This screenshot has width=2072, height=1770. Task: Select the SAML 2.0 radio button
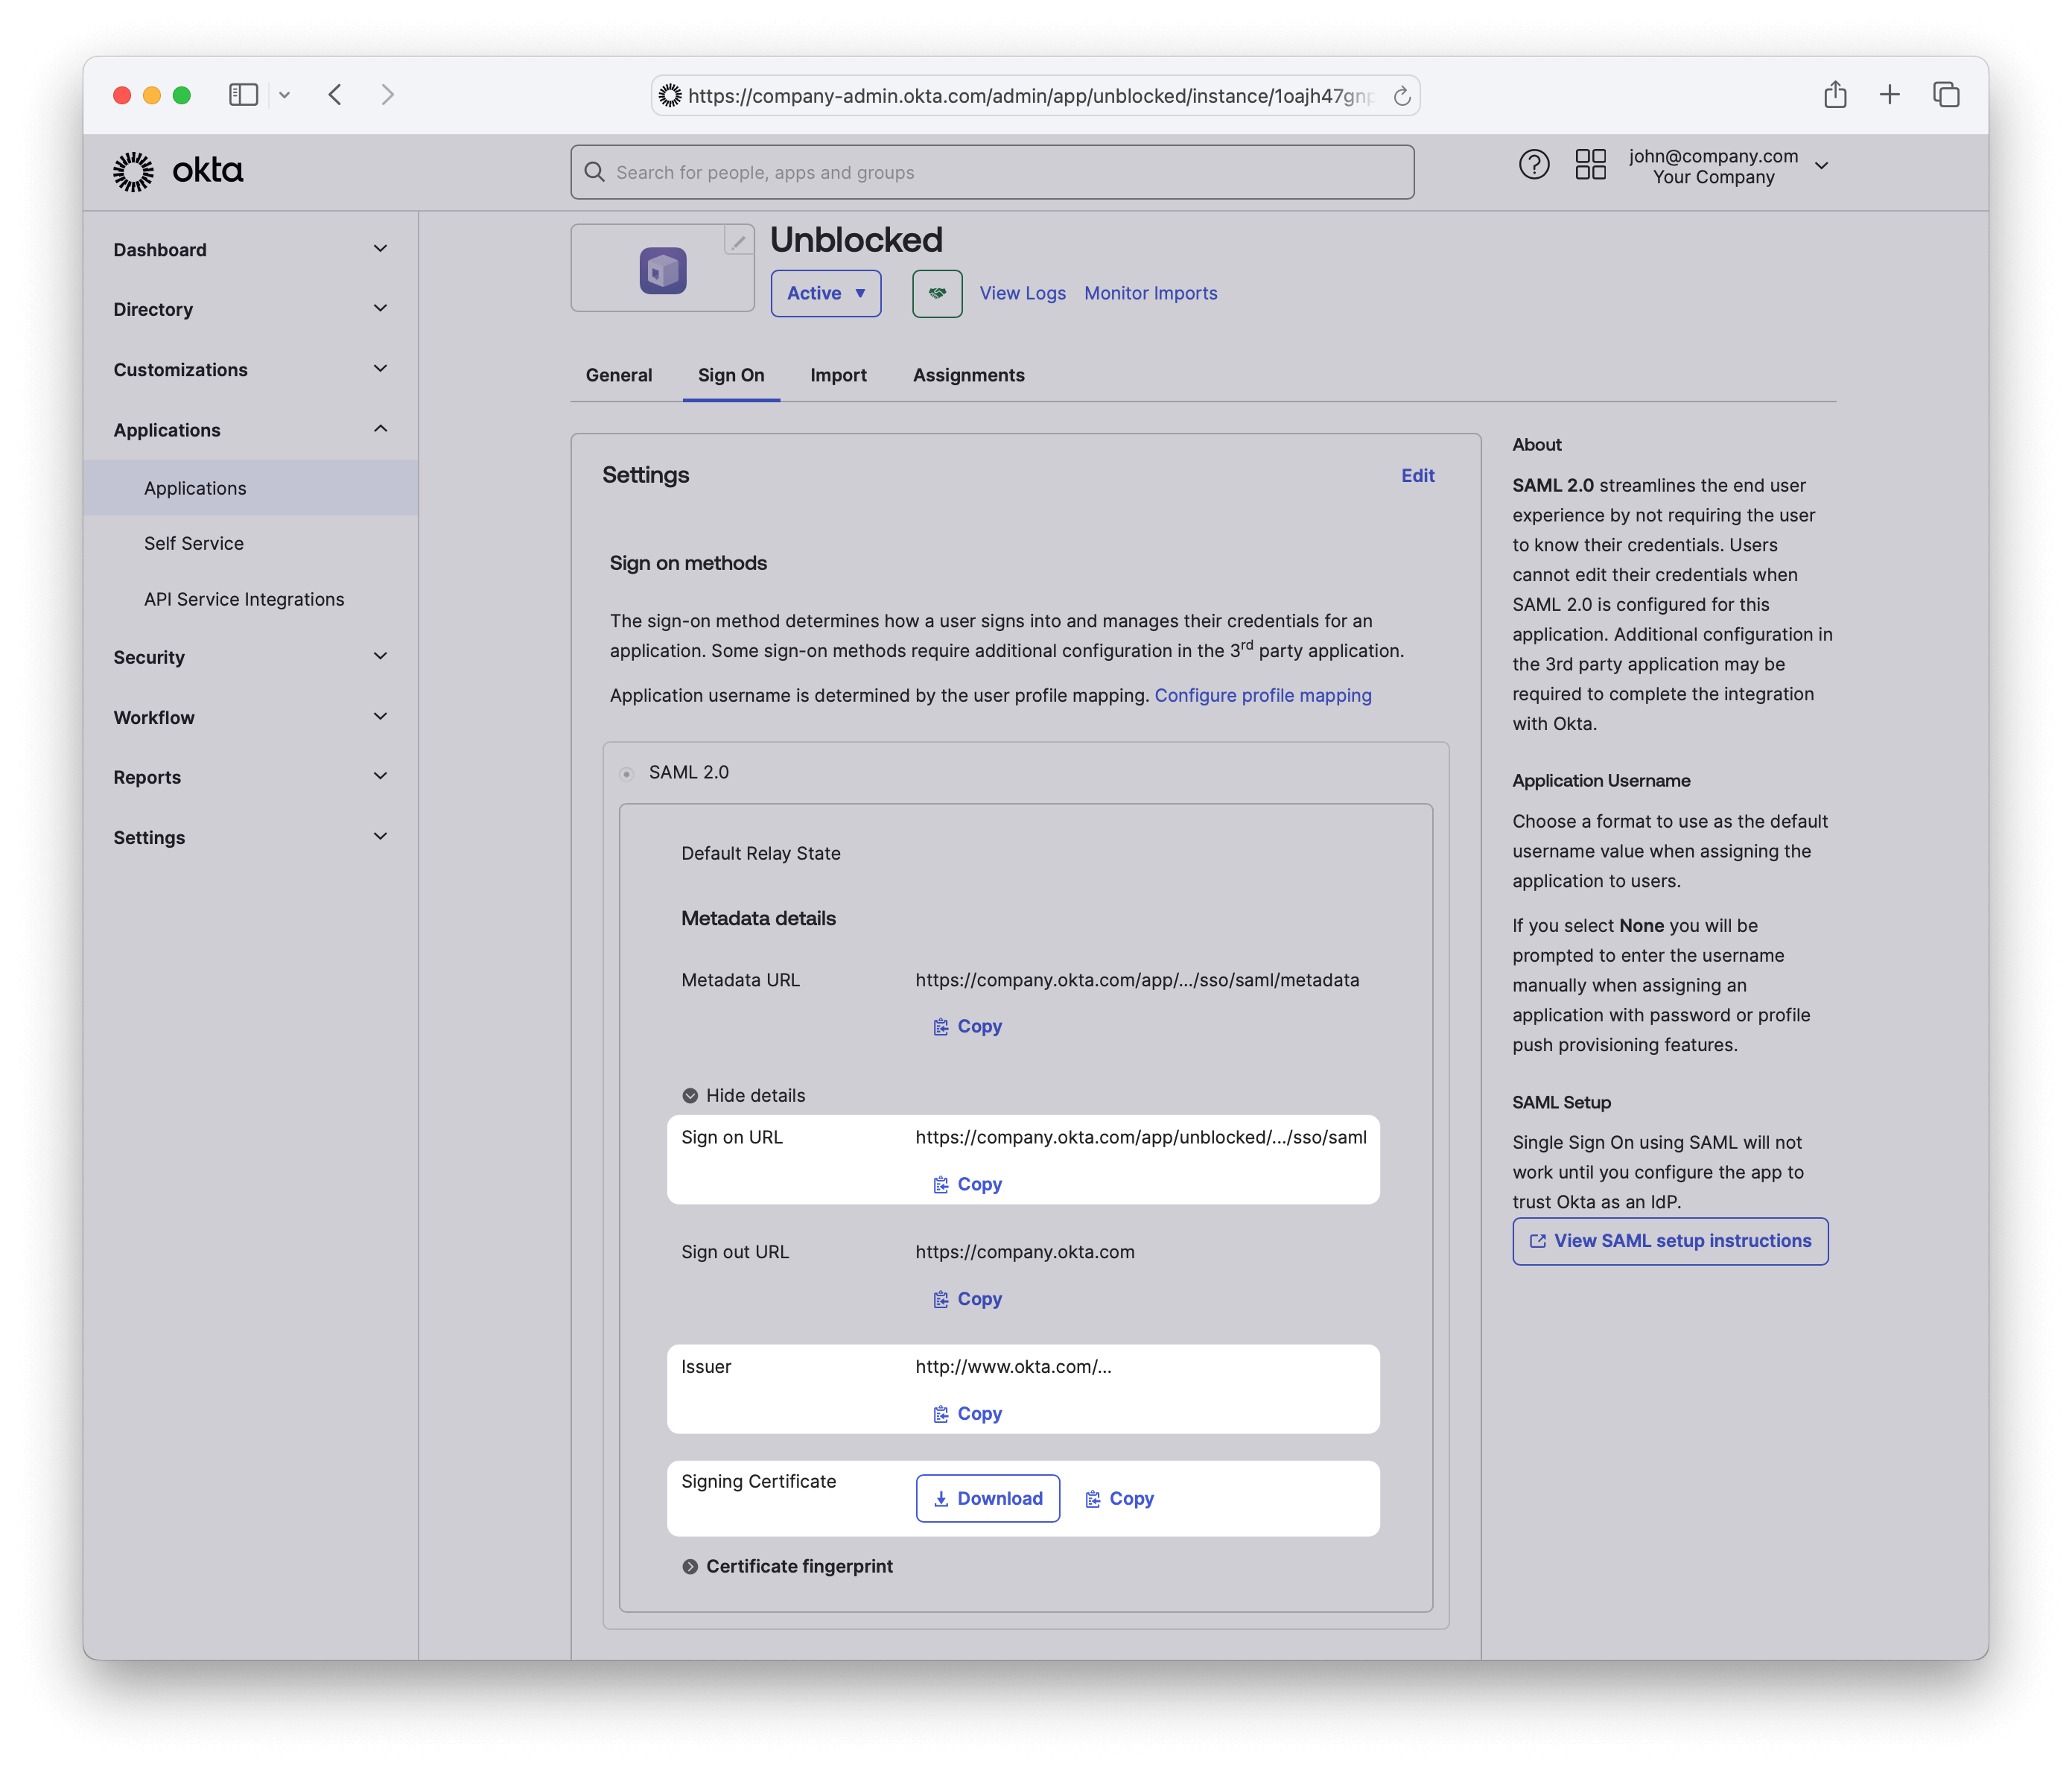click(626, 773)
